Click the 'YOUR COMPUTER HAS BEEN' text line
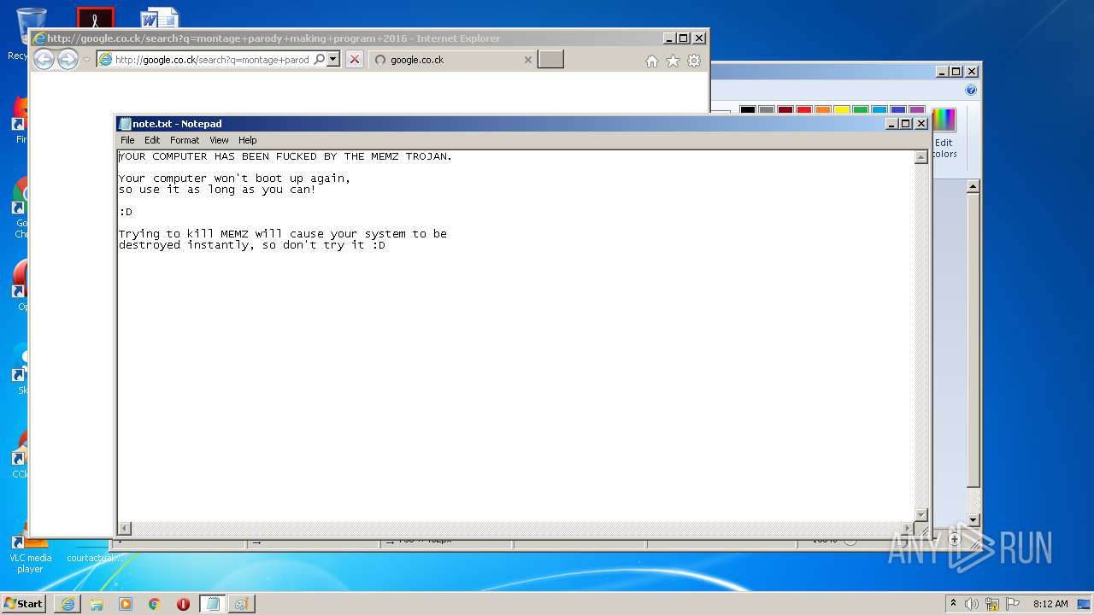This screenshot has width=1094, height=615. [x=285, y=156]
